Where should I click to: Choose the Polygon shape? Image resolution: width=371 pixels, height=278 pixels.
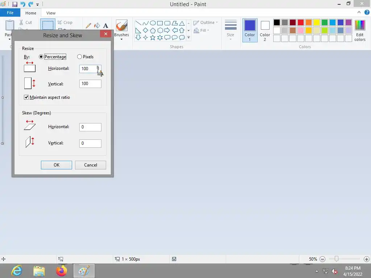(175, 23)
